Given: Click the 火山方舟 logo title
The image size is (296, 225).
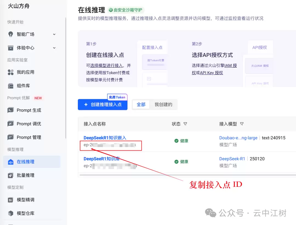Looking at the screenshot, I should tap(19, 6).
